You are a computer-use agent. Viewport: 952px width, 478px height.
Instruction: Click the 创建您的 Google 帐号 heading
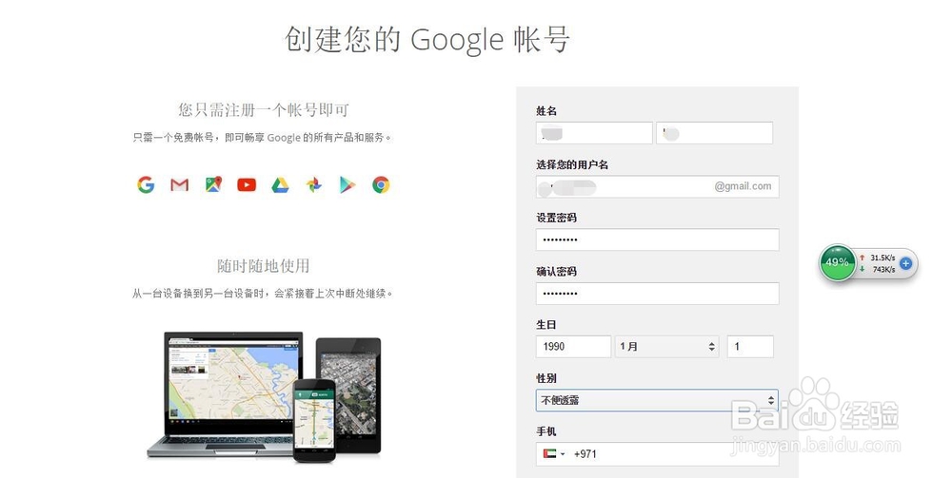427,40
